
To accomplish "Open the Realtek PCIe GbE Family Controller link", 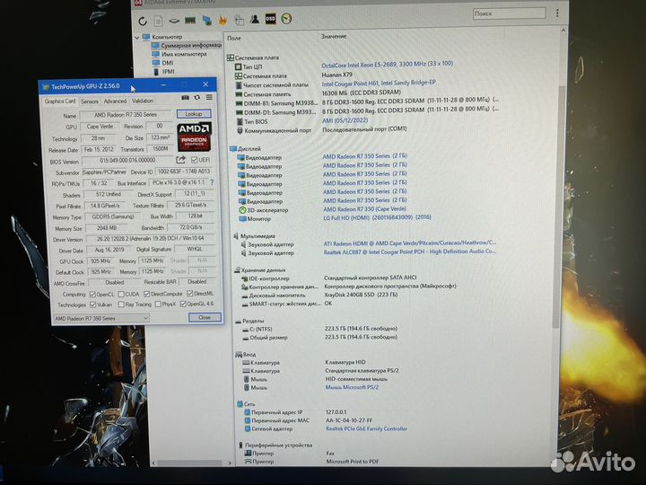I will 366,429.
